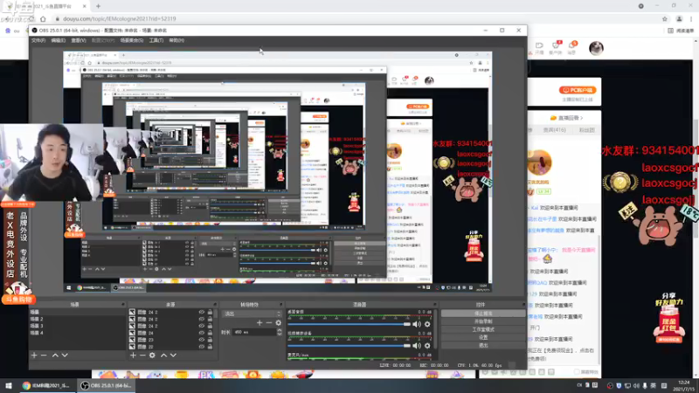
Task: Click the 开始录制 button
Action: (483, 321)
